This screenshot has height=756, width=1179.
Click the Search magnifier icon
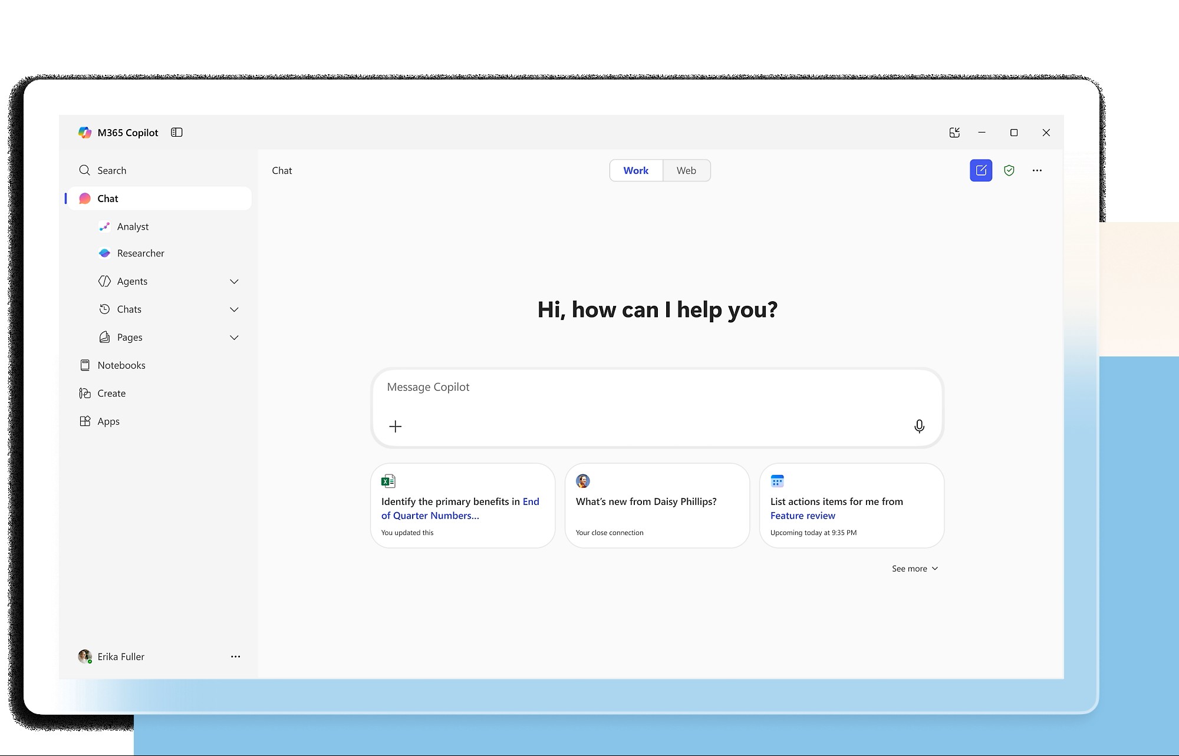(x=85, y=170)
